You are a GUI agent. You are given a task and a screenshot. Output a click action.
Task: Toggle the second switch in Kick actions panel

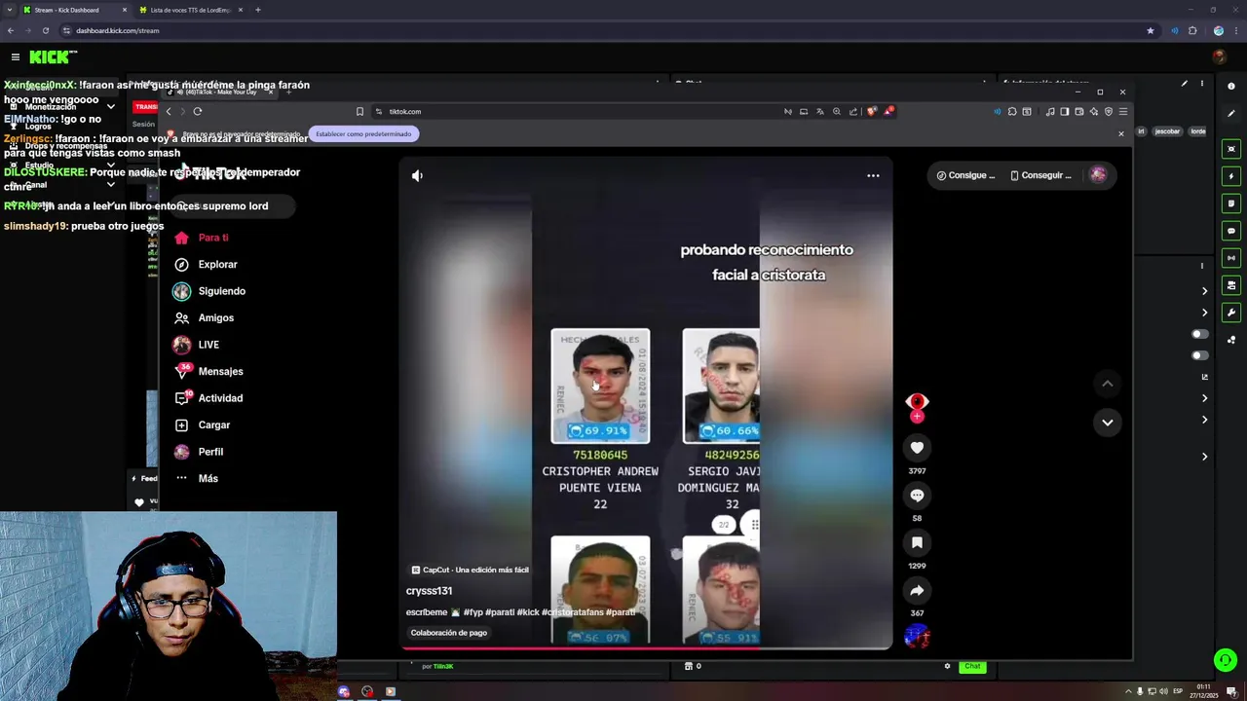[x=1200, y=355]
